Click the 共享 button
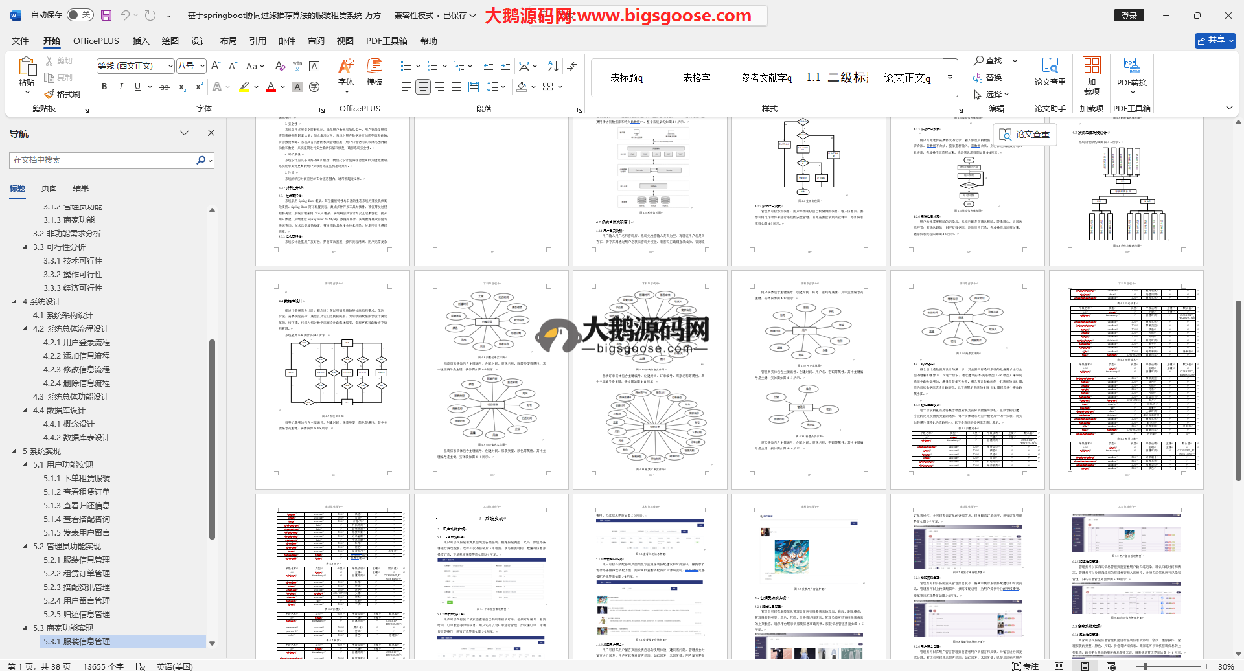The width and height of the screenshot is (1244, 671). pos(1215,40)
